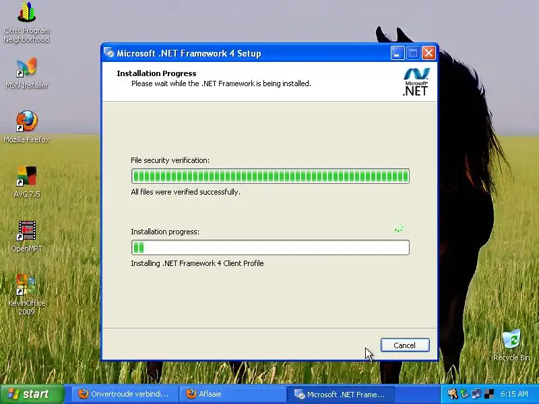
Task: Click the 6:15 AM system clock
Action: tap(514, 394)
